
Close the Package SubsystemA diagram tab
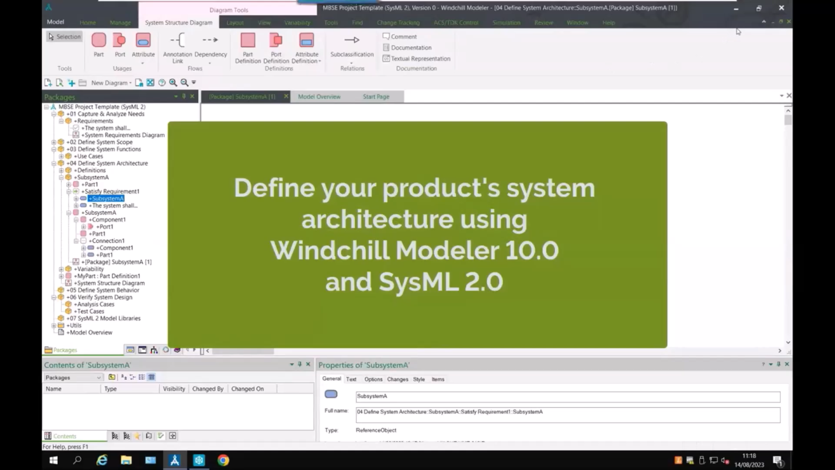click(286, 96)
